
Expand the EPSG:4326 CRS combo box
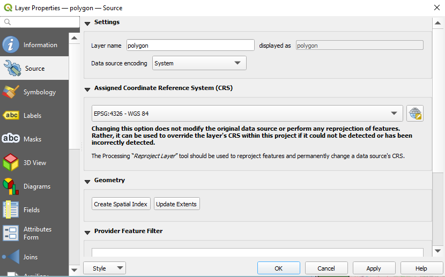pos(247,114)
